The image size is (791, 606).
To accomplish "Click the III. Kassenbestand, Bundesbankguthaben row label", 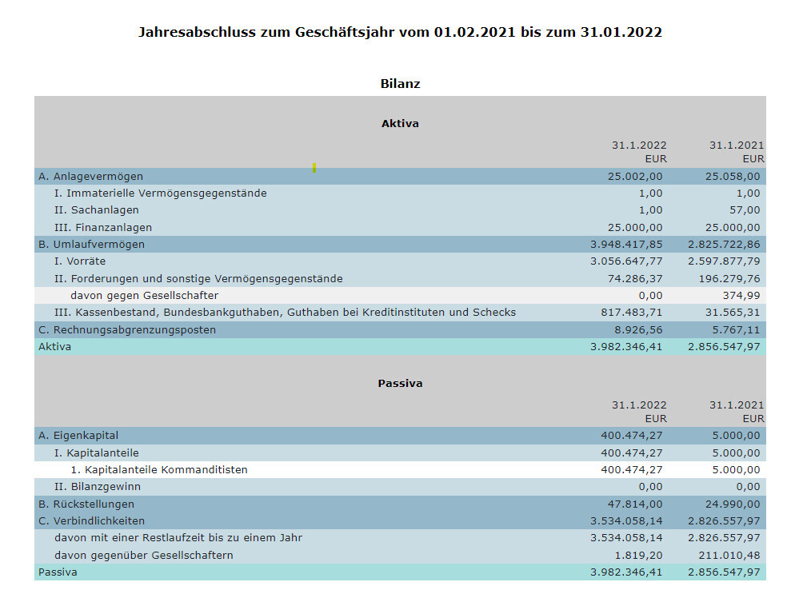I will 285,313.
